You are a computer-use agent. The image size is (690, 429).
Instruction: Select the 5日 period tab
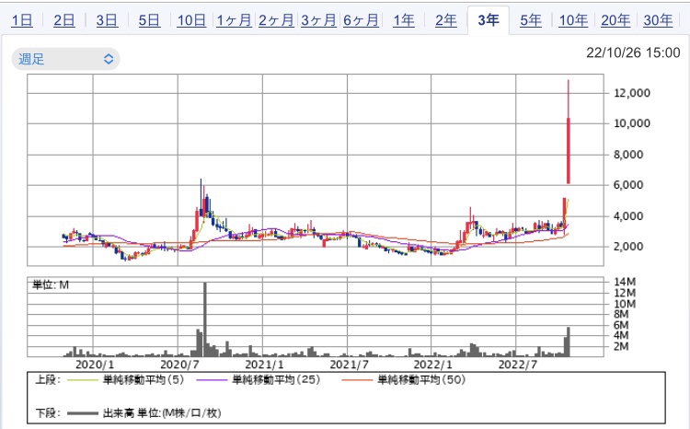click(149, 20)
